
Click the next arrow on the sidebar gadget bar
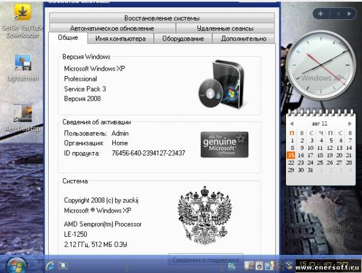349,14
